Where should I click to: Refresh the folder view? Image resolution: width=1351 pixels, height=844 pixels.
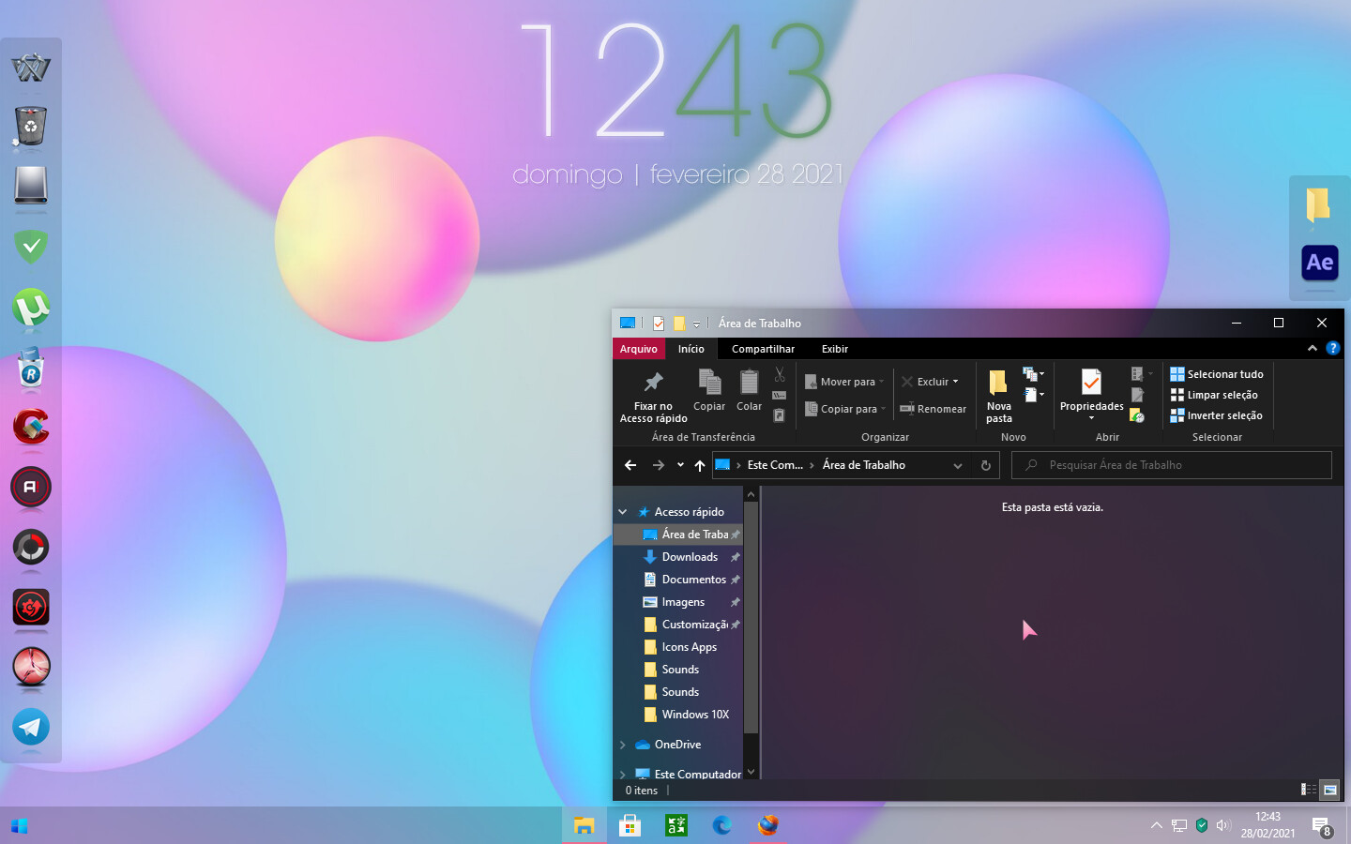tap(985, 465)
